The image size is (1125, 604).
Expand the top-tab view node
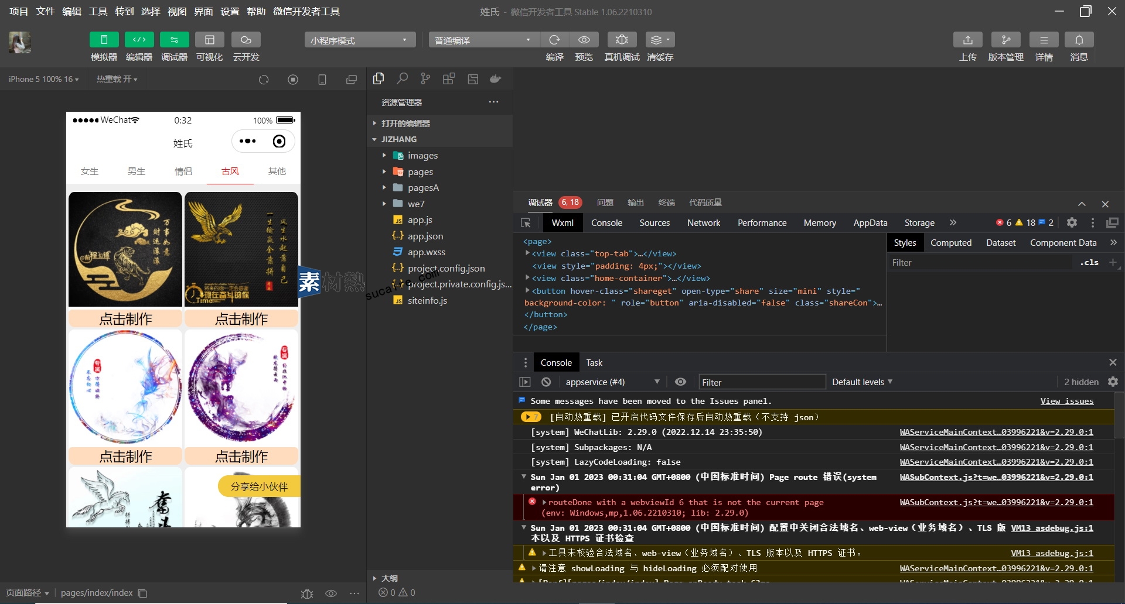pyautogui.click(x=527, y=253)
